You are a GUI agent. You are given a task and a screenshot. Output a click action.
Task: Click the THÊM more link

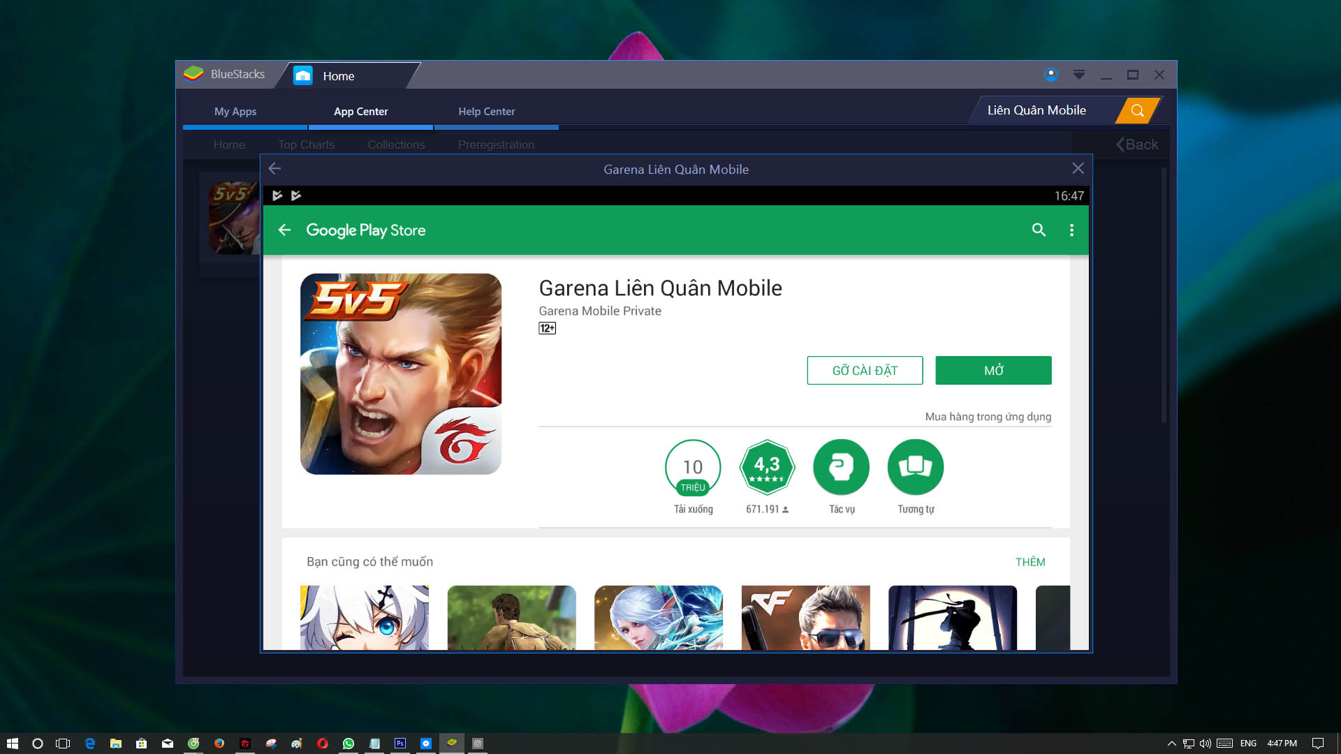pyautogui.click(x=1029, y=562)
